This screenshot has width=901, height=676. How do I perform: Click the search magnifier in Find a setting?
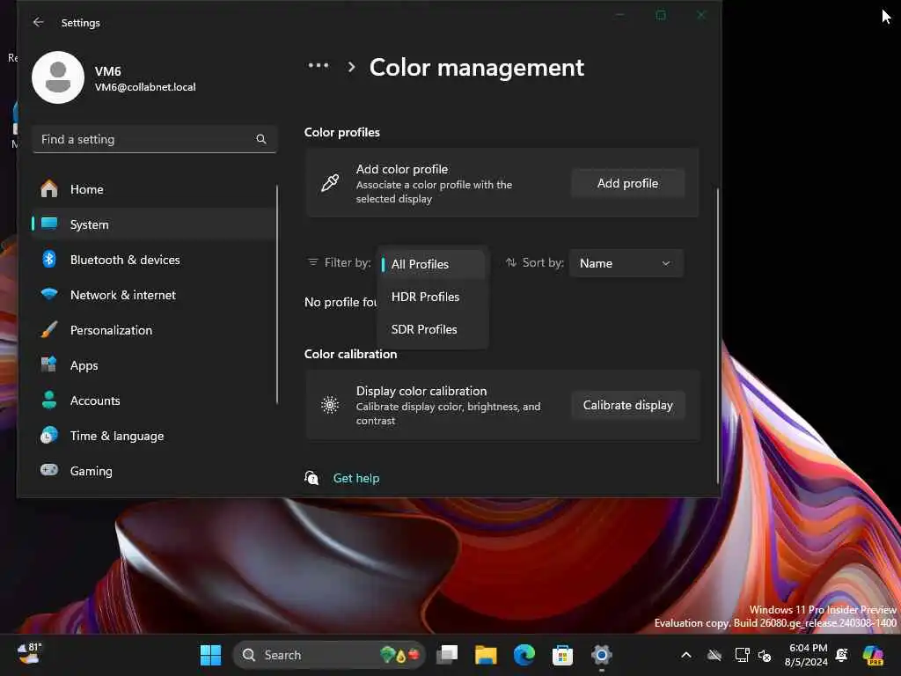click(x=260, y=139)
